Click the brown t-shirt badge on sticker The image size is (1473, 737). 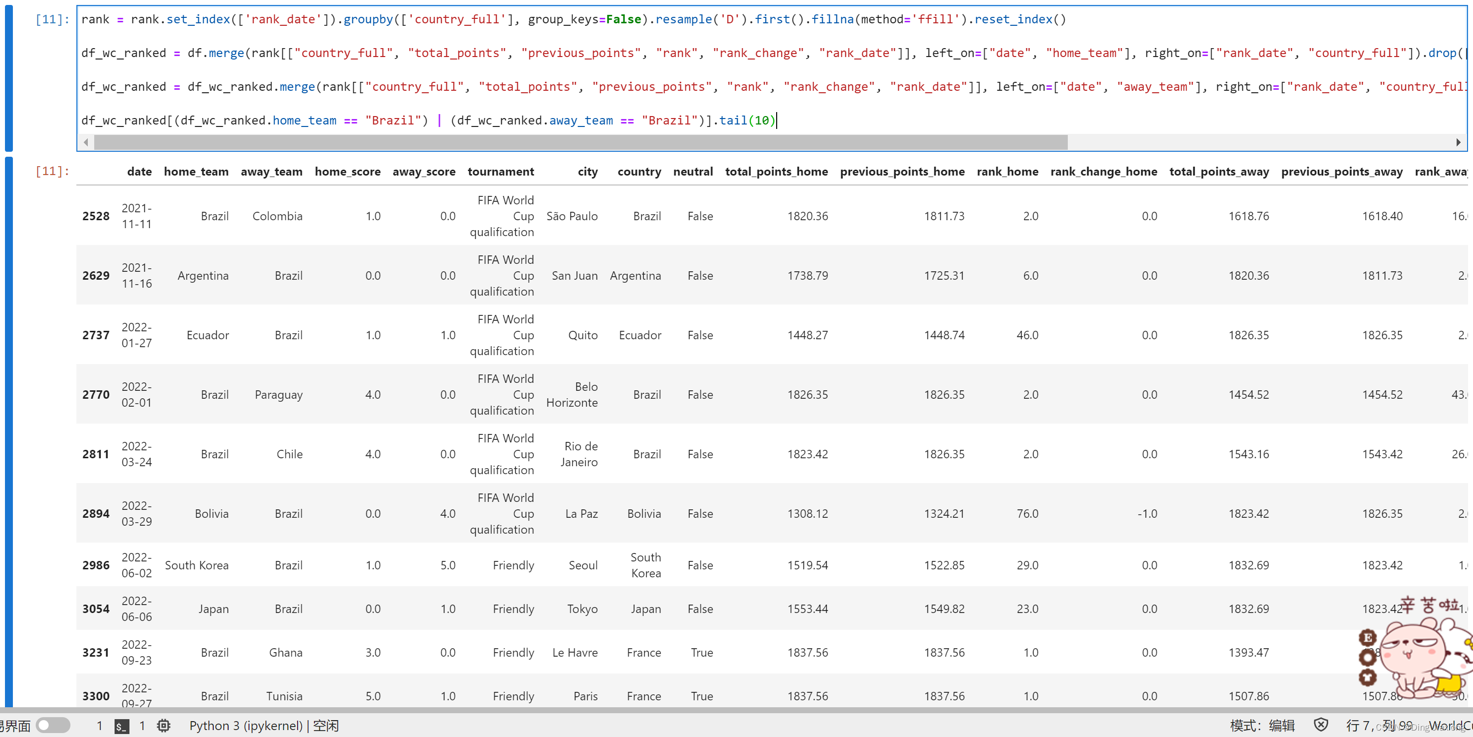click(1367, 677)
